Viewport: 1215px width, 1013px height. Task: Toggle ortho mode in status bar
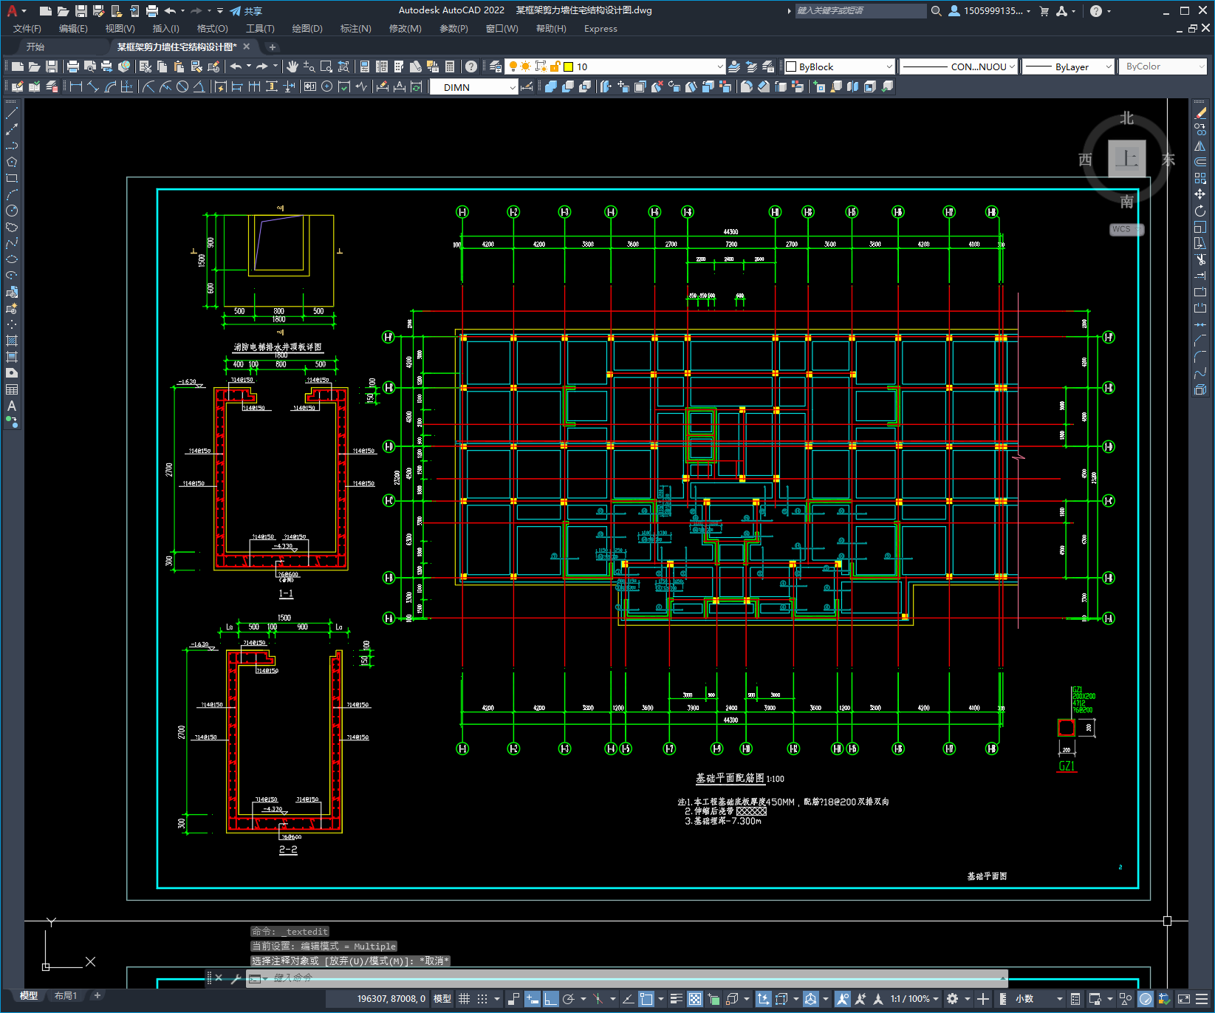coord(550,999)
